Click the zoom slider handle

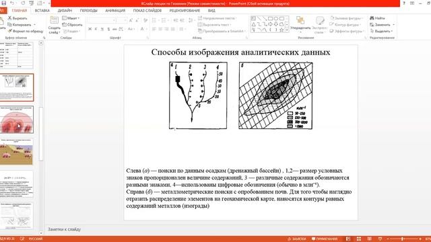402,239
